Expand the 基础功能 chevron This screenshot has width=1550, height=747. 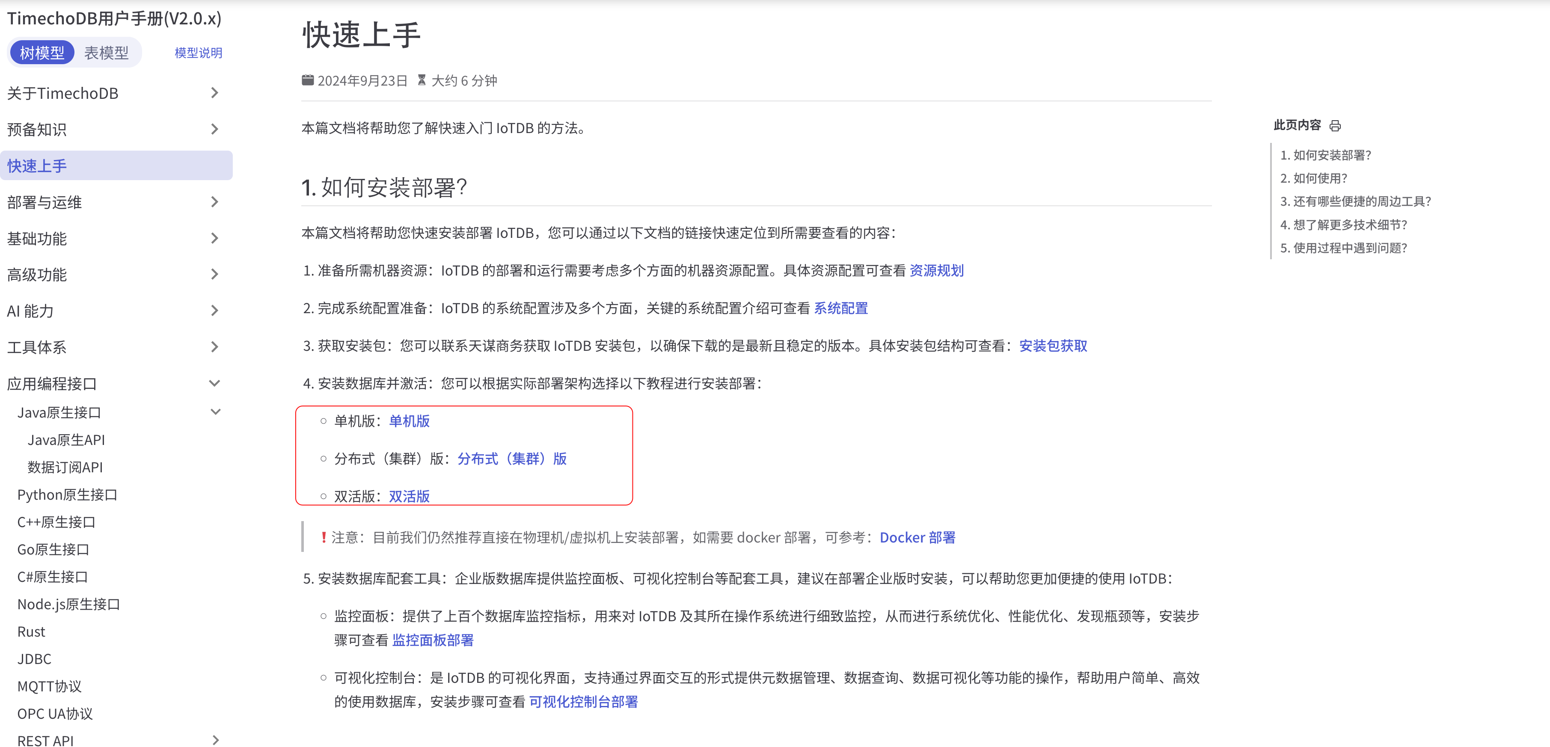[x=215, y=238]
